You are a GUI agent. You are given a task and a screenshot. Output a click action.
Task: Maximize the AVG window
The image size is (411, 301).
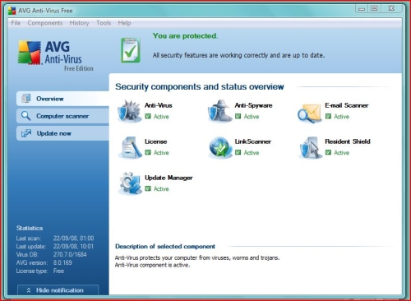point(374,9)
